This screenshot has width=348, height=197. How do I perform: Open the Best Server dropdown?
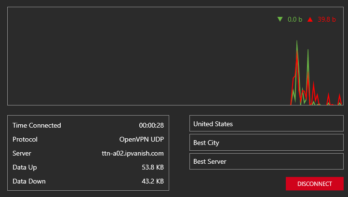[267, 161]
